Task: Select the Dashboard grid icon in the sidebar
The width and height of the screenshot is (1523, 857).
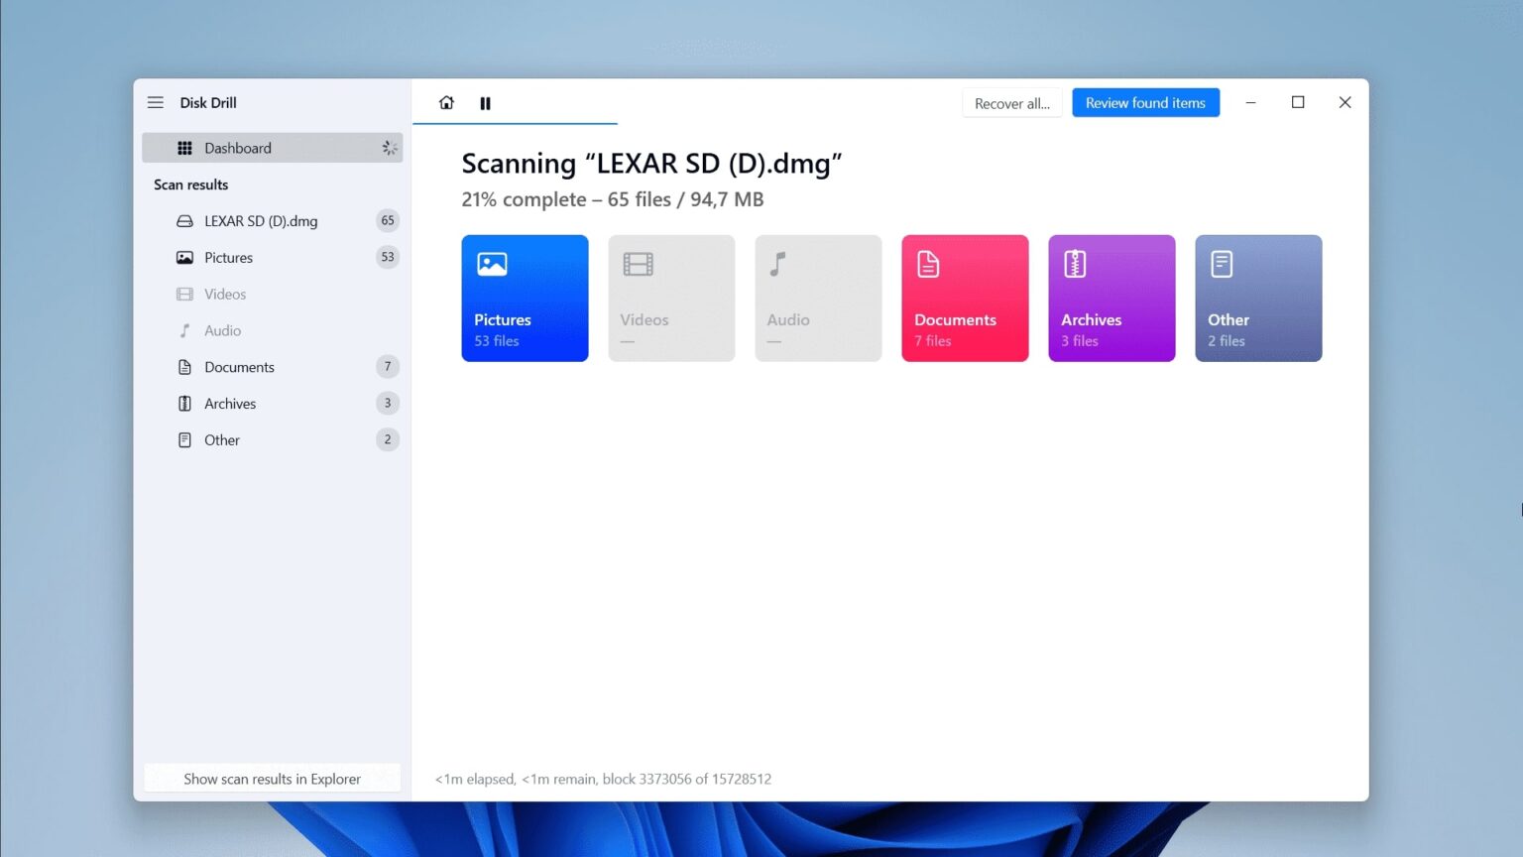Action: coord(184,147)
